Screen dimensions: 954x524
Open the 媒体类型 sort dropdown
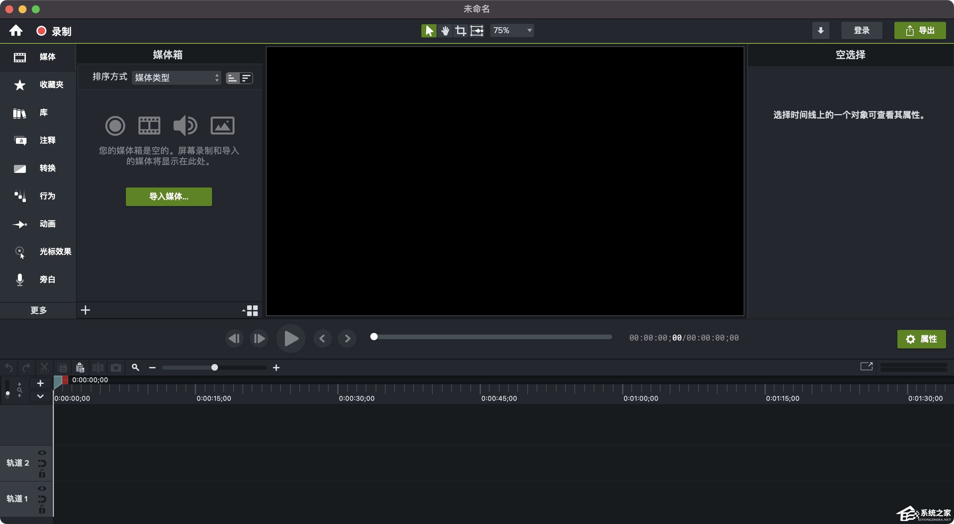[176, 78]
